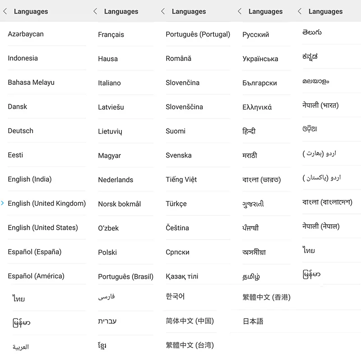
Task: Tap the back arrow above Français list
Action: coord(95,12)
